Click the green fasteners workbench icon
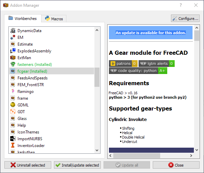 [x=13, y=65]
